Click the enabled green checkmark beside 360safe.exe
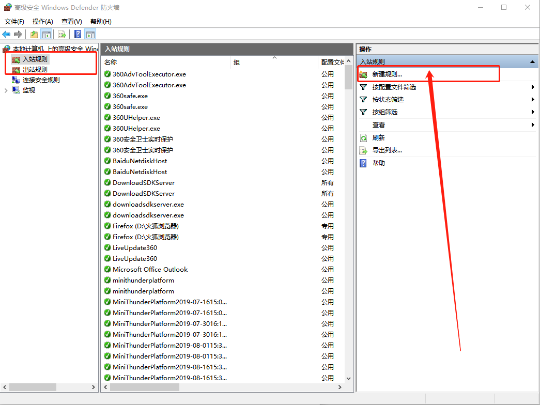Screen dimensions: 540x405 [107, 96]
